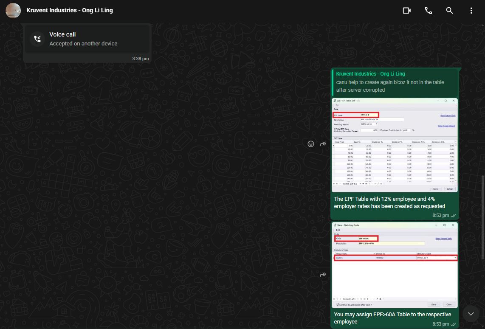Open contact info for Kruvent Industries - Ong Li Ling
Viewport: 485px width, 329px height.
pyautogui.click(x=70, y=10)
